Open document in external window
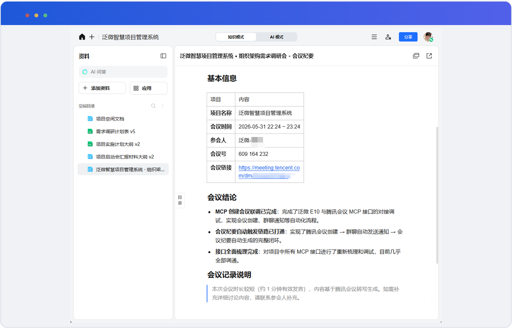 pyautogui.click(x=429, y=56)
